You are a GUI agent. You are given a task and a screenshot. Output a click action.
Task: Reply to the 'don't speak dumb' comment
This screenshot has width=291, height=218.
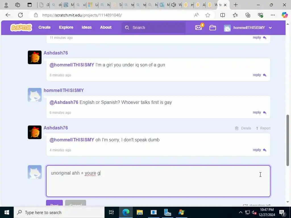[259, 150]
